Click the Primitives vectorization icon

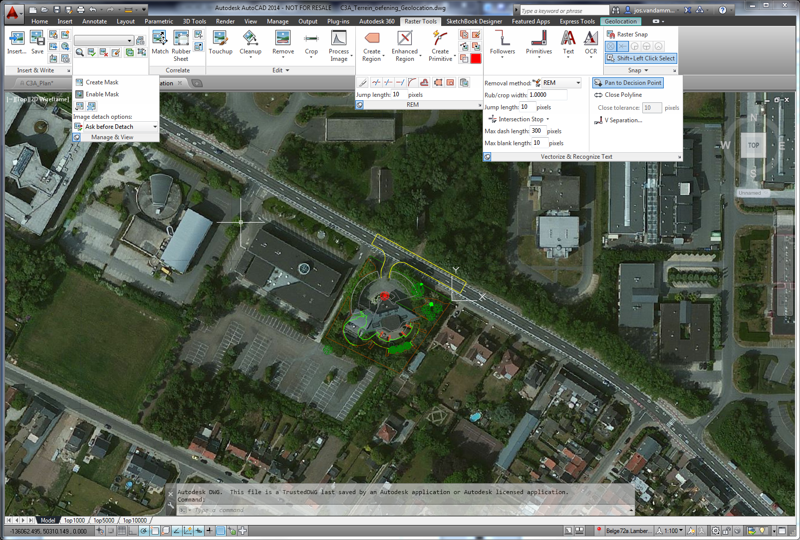click(x=539, y=38)
